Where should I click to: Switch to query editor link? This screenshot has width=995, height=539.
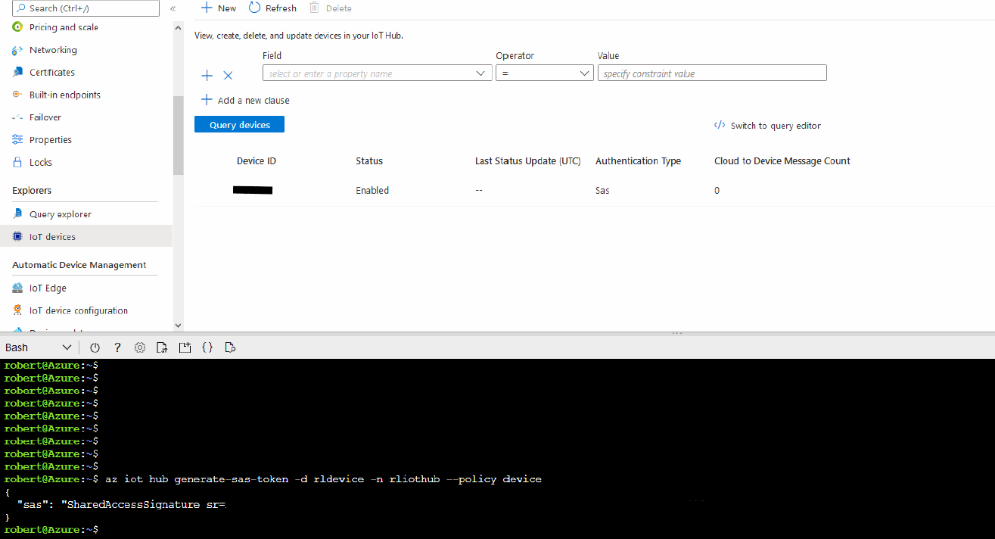(767, 126)
